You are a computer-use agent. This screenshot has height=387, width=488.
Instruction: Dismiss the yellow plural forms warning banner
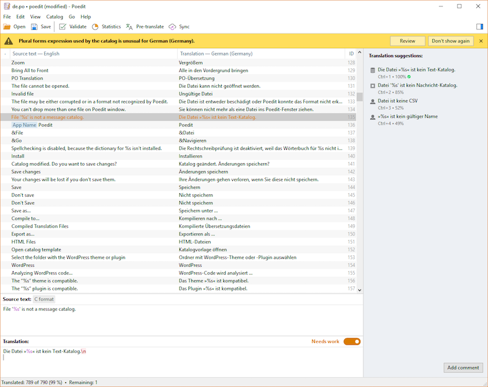click(x=481, y=41)
